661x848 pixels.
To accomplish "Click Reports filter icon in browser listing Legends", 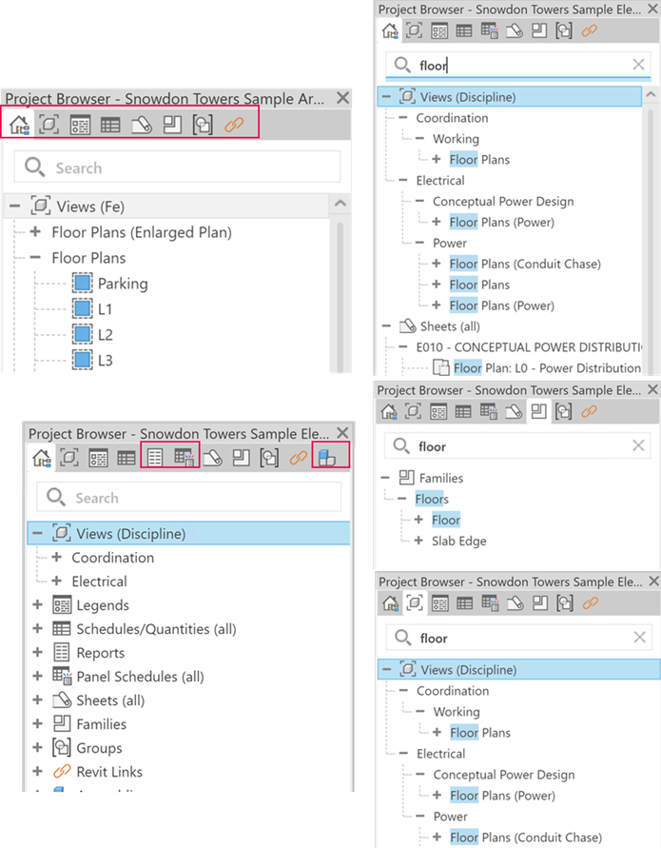I will click(155, 458).
